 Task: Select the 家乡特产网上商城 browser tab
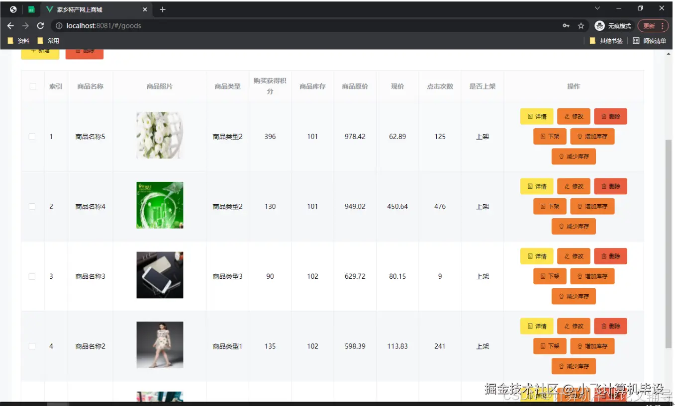[80, 8]
